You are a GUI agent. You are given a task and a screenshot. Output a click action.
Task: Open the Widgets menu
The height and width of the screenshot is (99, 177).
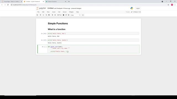click(71, 12)
